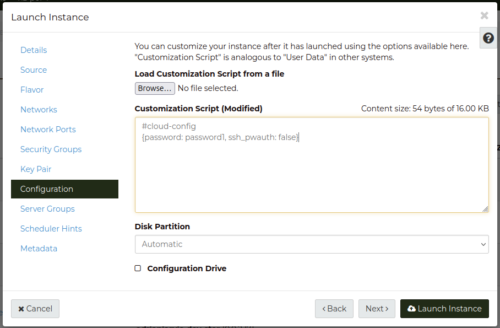This screenshot has width=500, height=328.
Task: Change Disk Partition from Automatic to another option
Action: pyautogui.click(x=312, y=244)
